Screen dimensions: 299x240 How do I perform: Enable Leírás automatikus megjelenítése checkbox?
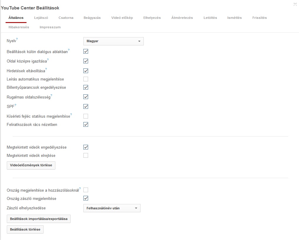click(86, 79)
